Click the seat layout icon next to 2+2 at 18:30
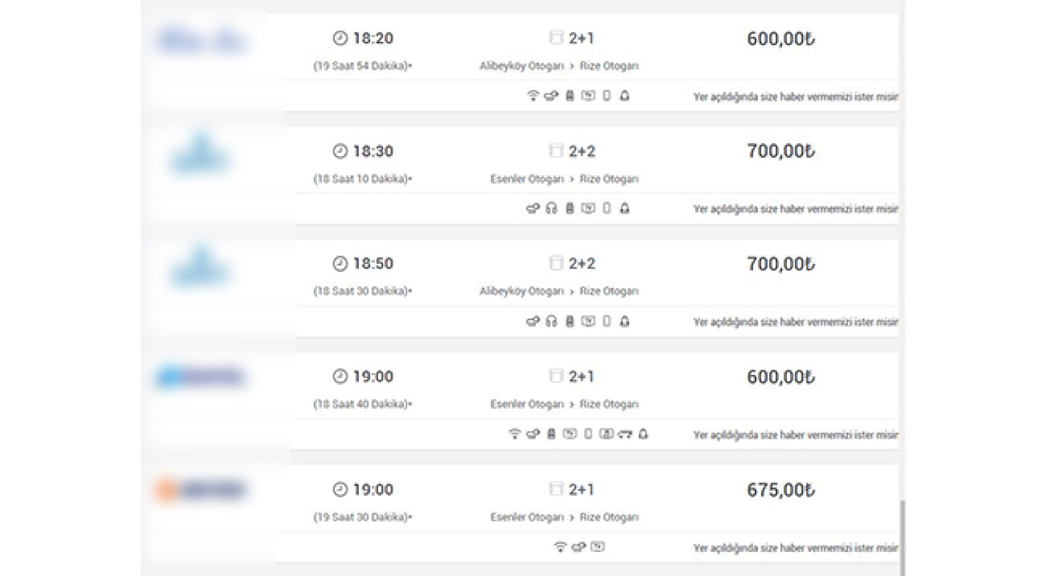The width and height of the screenshot is (1046, 576). tap(556, 151)
